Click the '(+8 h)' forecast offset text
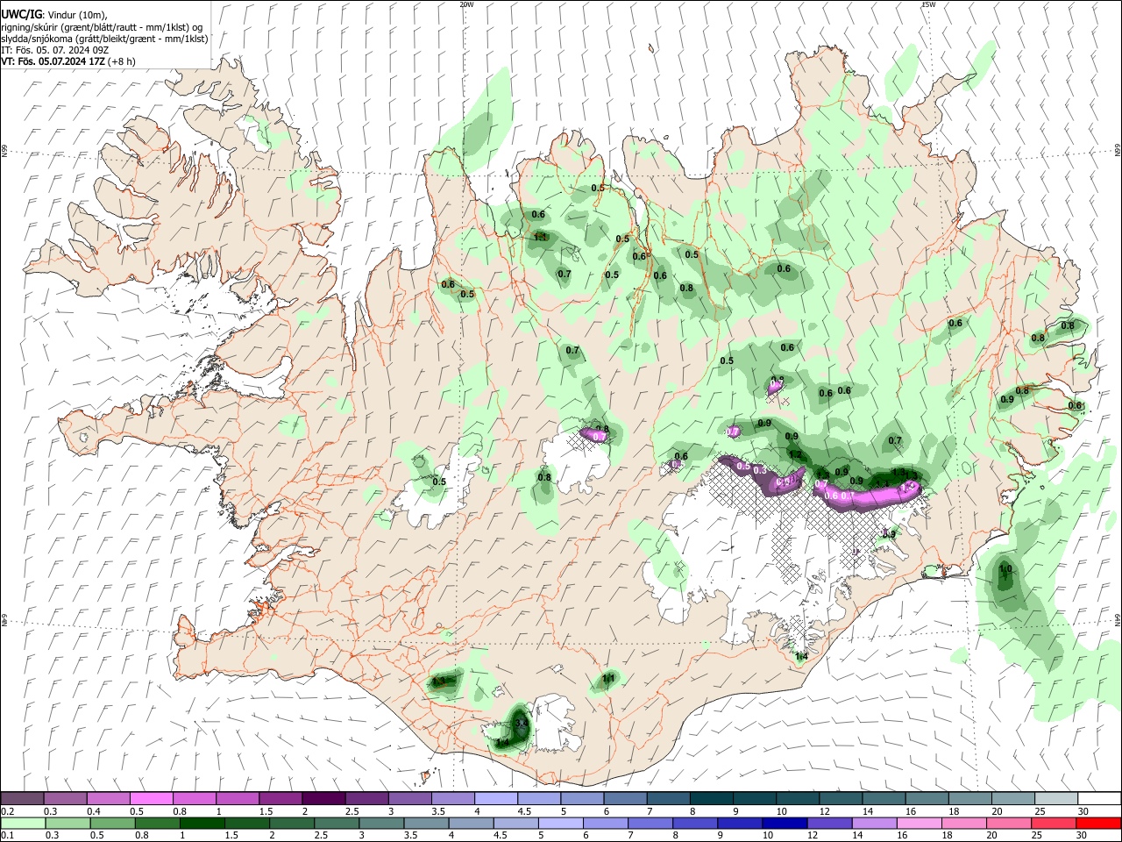The height and width of the screenshot is (842, 1122). coord(122,61)
